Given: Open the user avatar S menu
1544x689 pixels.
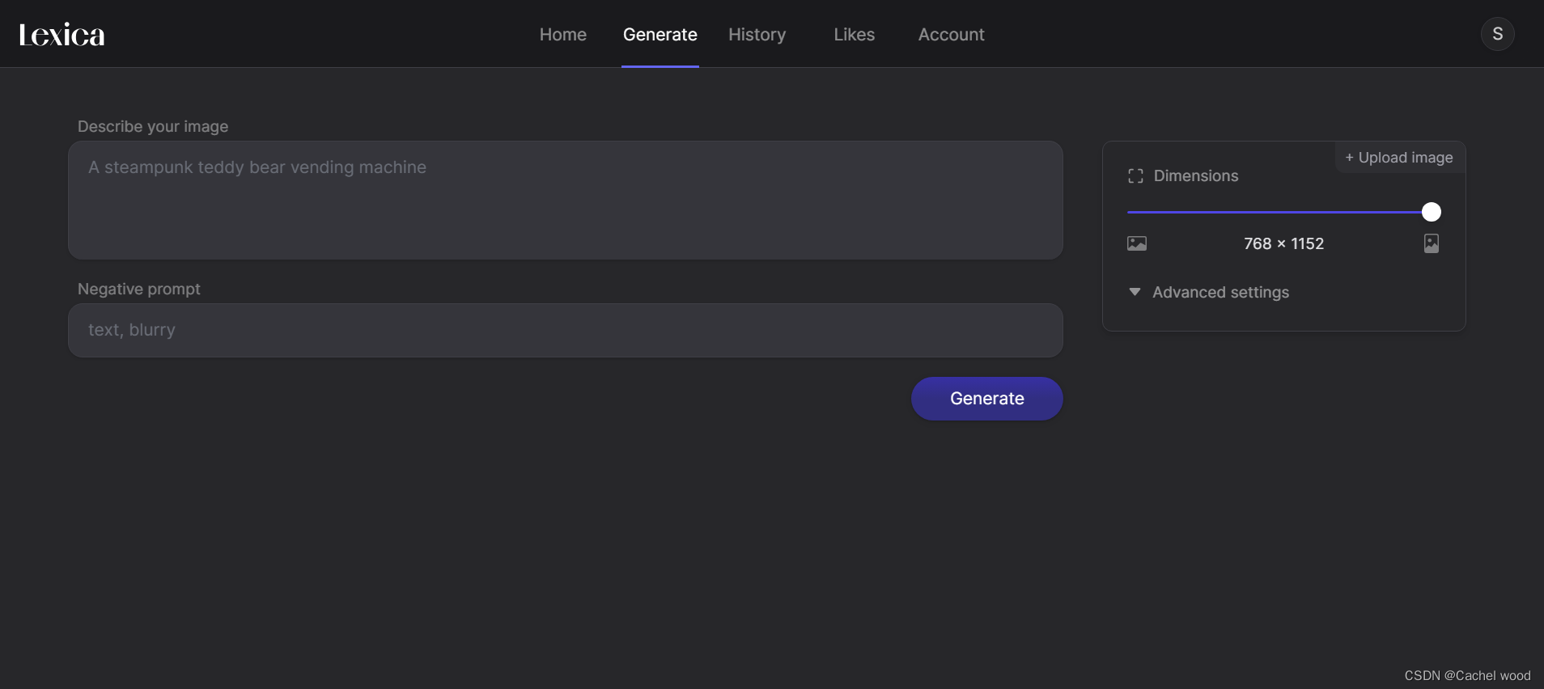Looking at the screenshot, I should (1497, 34).
